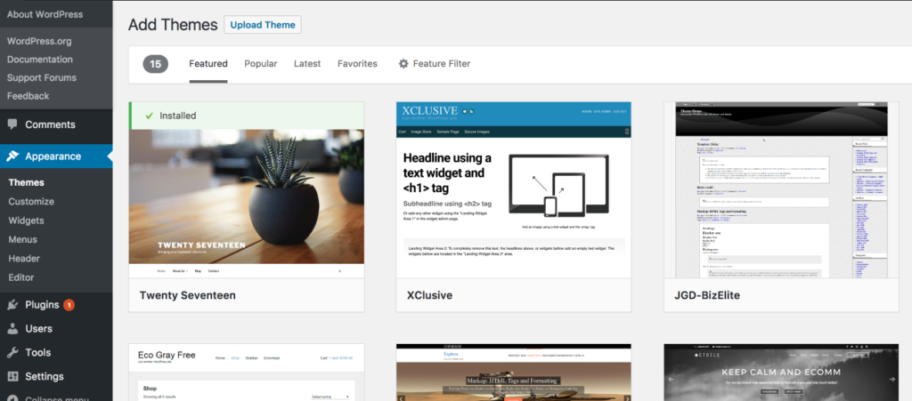912x401 pixels.
Task: Open About WordPress link
Action: tap(45, 14)
